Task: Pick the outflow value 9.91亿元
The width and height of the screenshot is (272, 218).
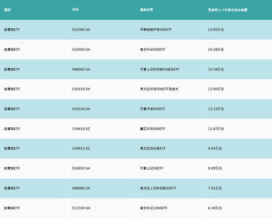Action: tap(215, 148)
